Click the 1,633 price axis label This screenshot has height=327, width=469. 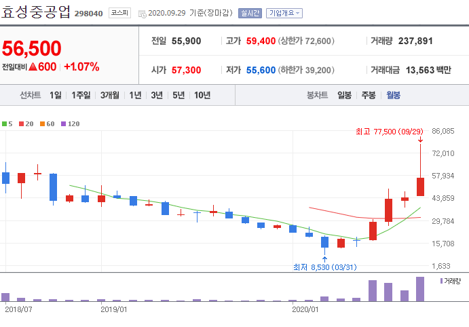coord(441,266)
